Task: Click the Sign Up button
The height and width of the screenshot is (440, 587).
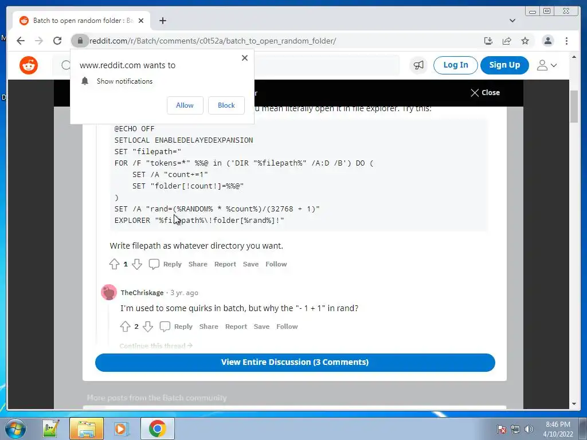Action: click(x=504, y=65)
